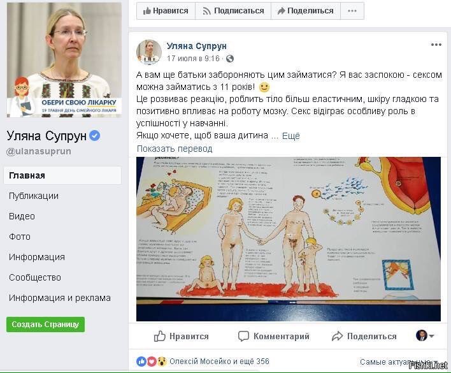Open the book illustration photo
451x373 pixels.
point(289,239)
